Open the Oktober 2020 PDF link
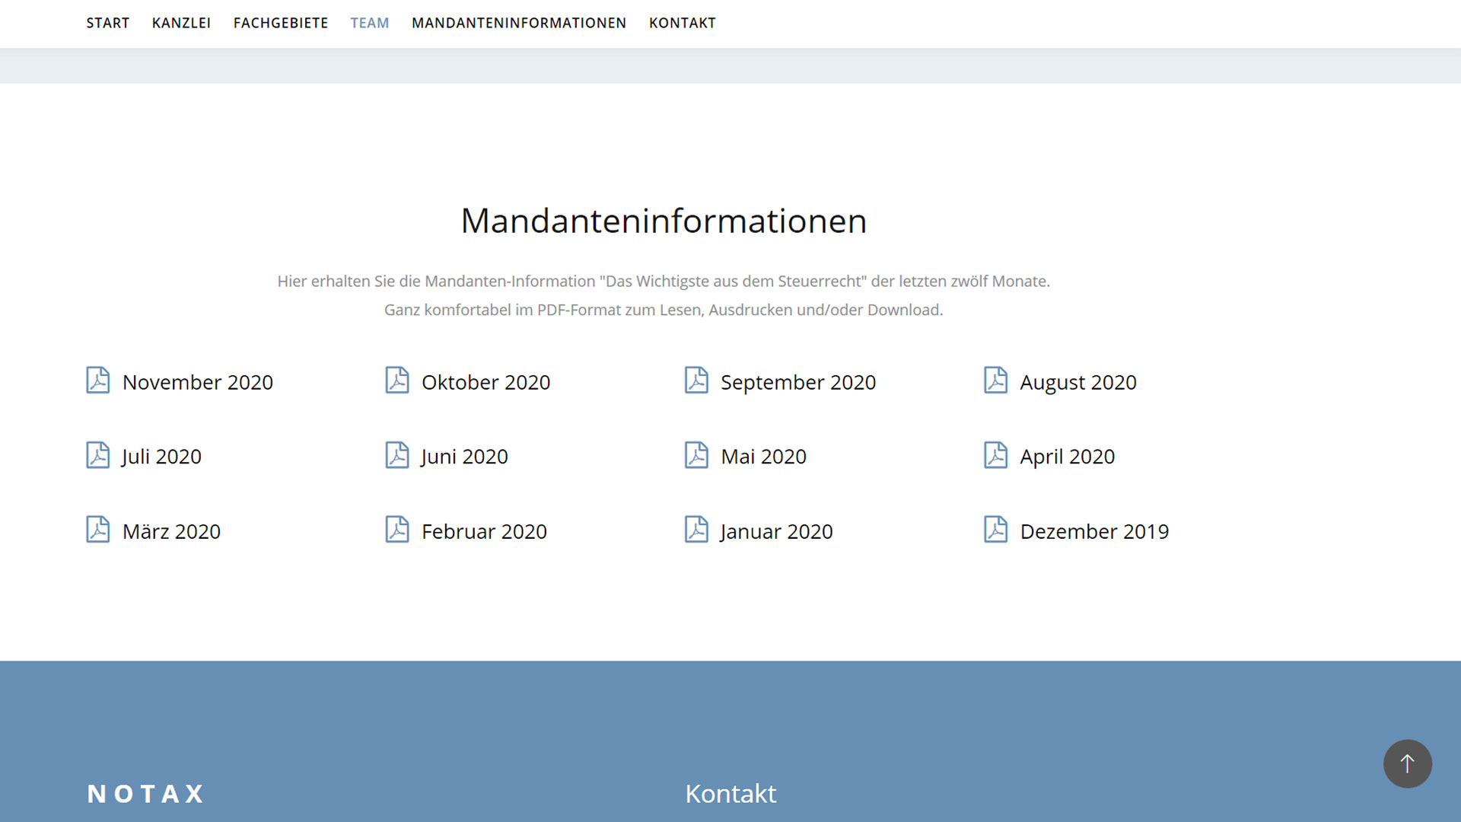 [485, 382]
